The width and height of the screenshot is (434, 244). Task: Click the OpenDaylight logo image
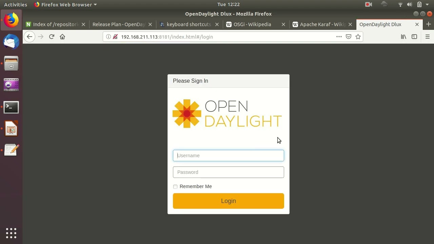227,114
